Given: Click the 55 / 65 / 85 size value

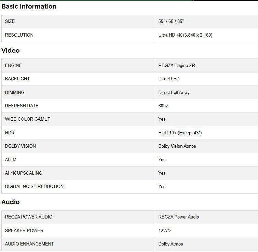Looking at the screenshot, I should coord(171,21).
